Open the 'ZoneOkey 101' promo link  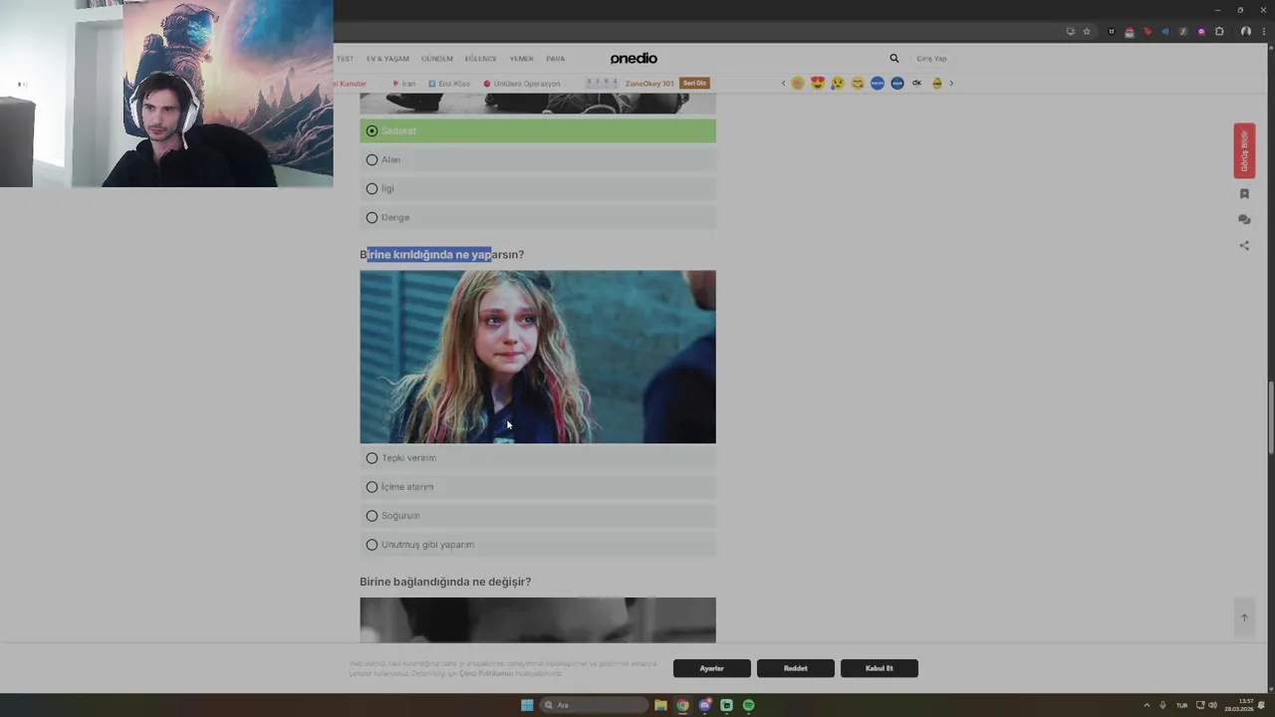649,84
